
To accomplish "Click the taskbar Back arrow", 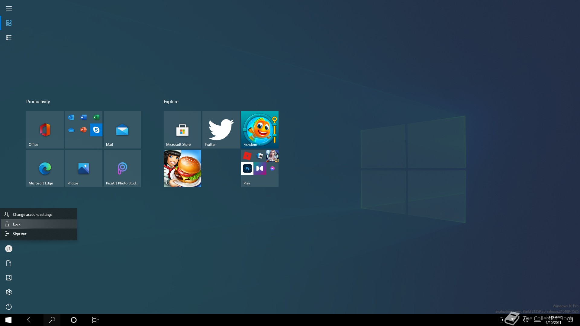I will (x=30, y=320).
